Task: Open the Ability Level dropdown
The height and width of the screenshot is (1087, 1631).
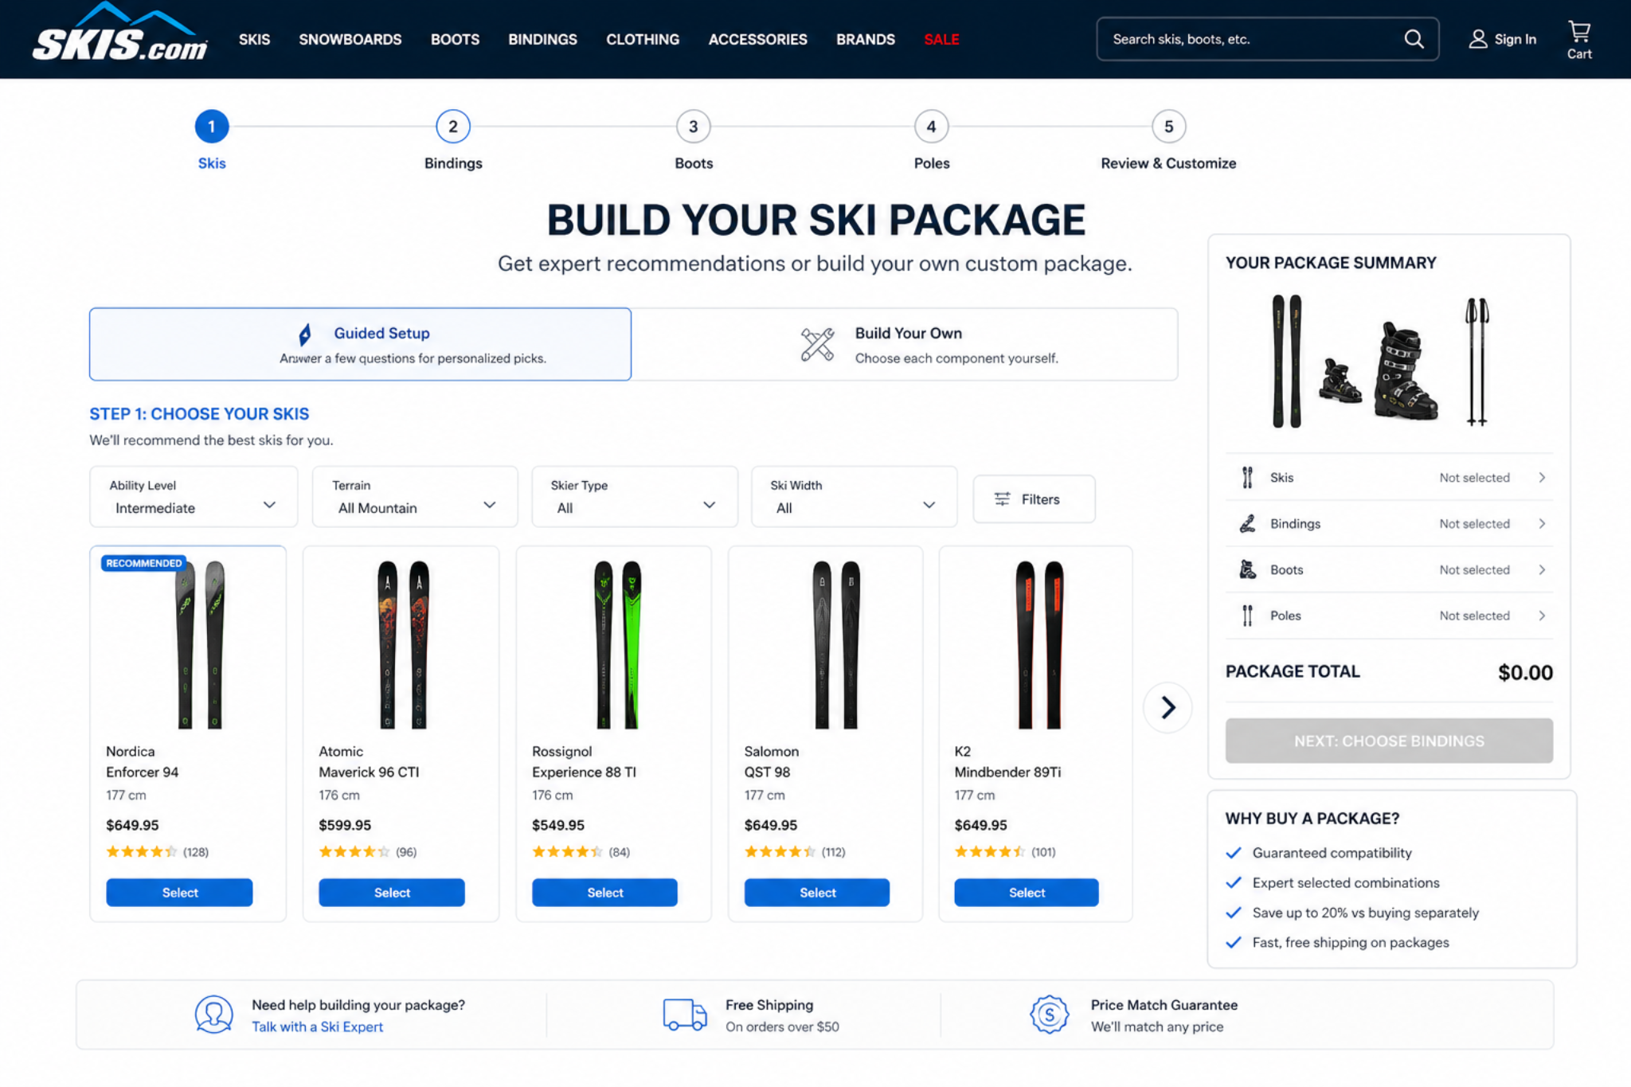Action: click(194, 496)
